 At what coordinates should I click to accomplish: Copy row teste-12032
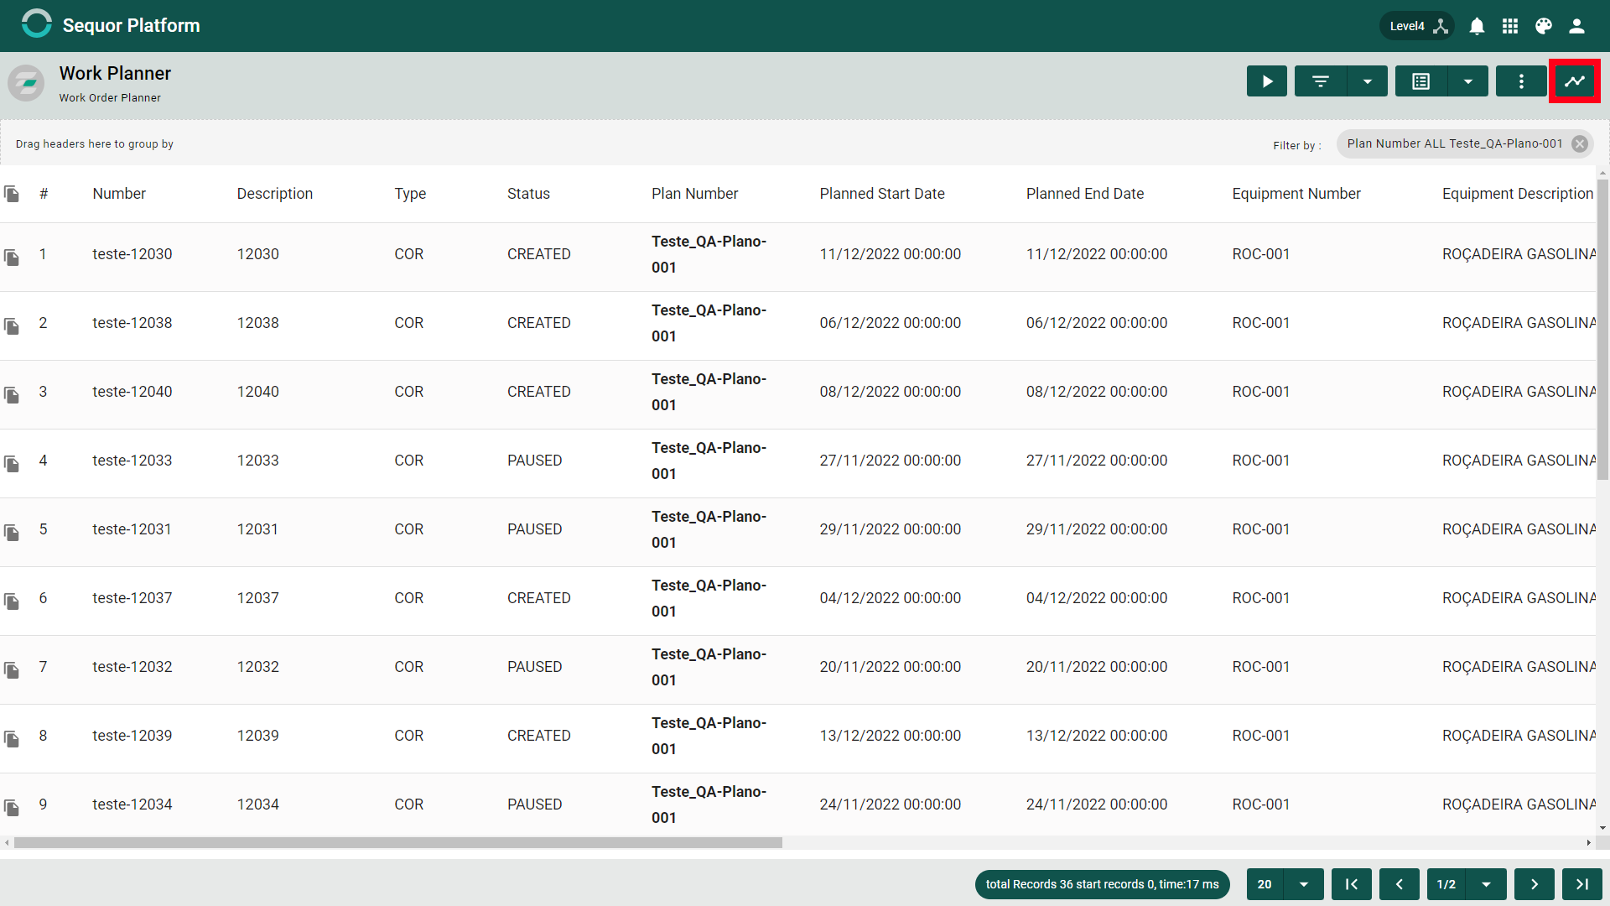[12, 670]
